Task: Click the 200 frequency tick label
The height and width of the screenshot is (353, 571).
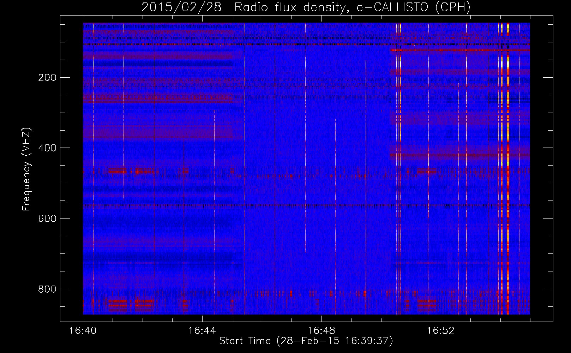Action: 47,78
